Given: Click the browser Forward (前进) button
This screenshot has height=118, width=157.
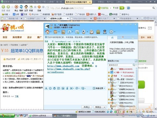Looking at the screenshot, I should click(8, 7).
